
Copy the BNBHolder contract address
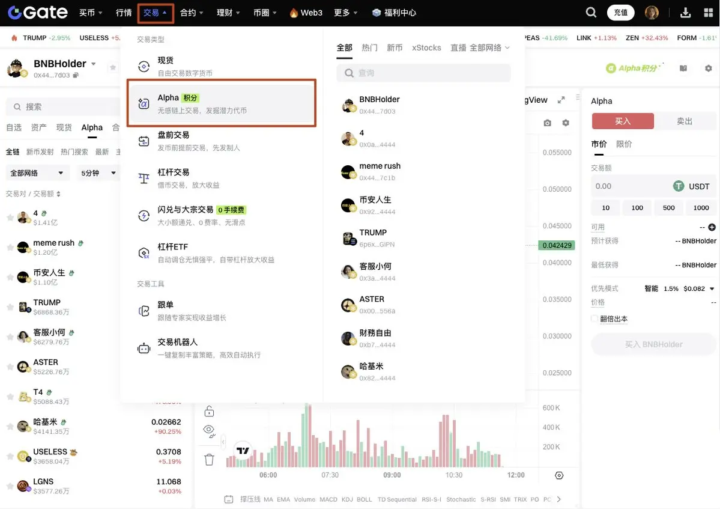point(76,75)
